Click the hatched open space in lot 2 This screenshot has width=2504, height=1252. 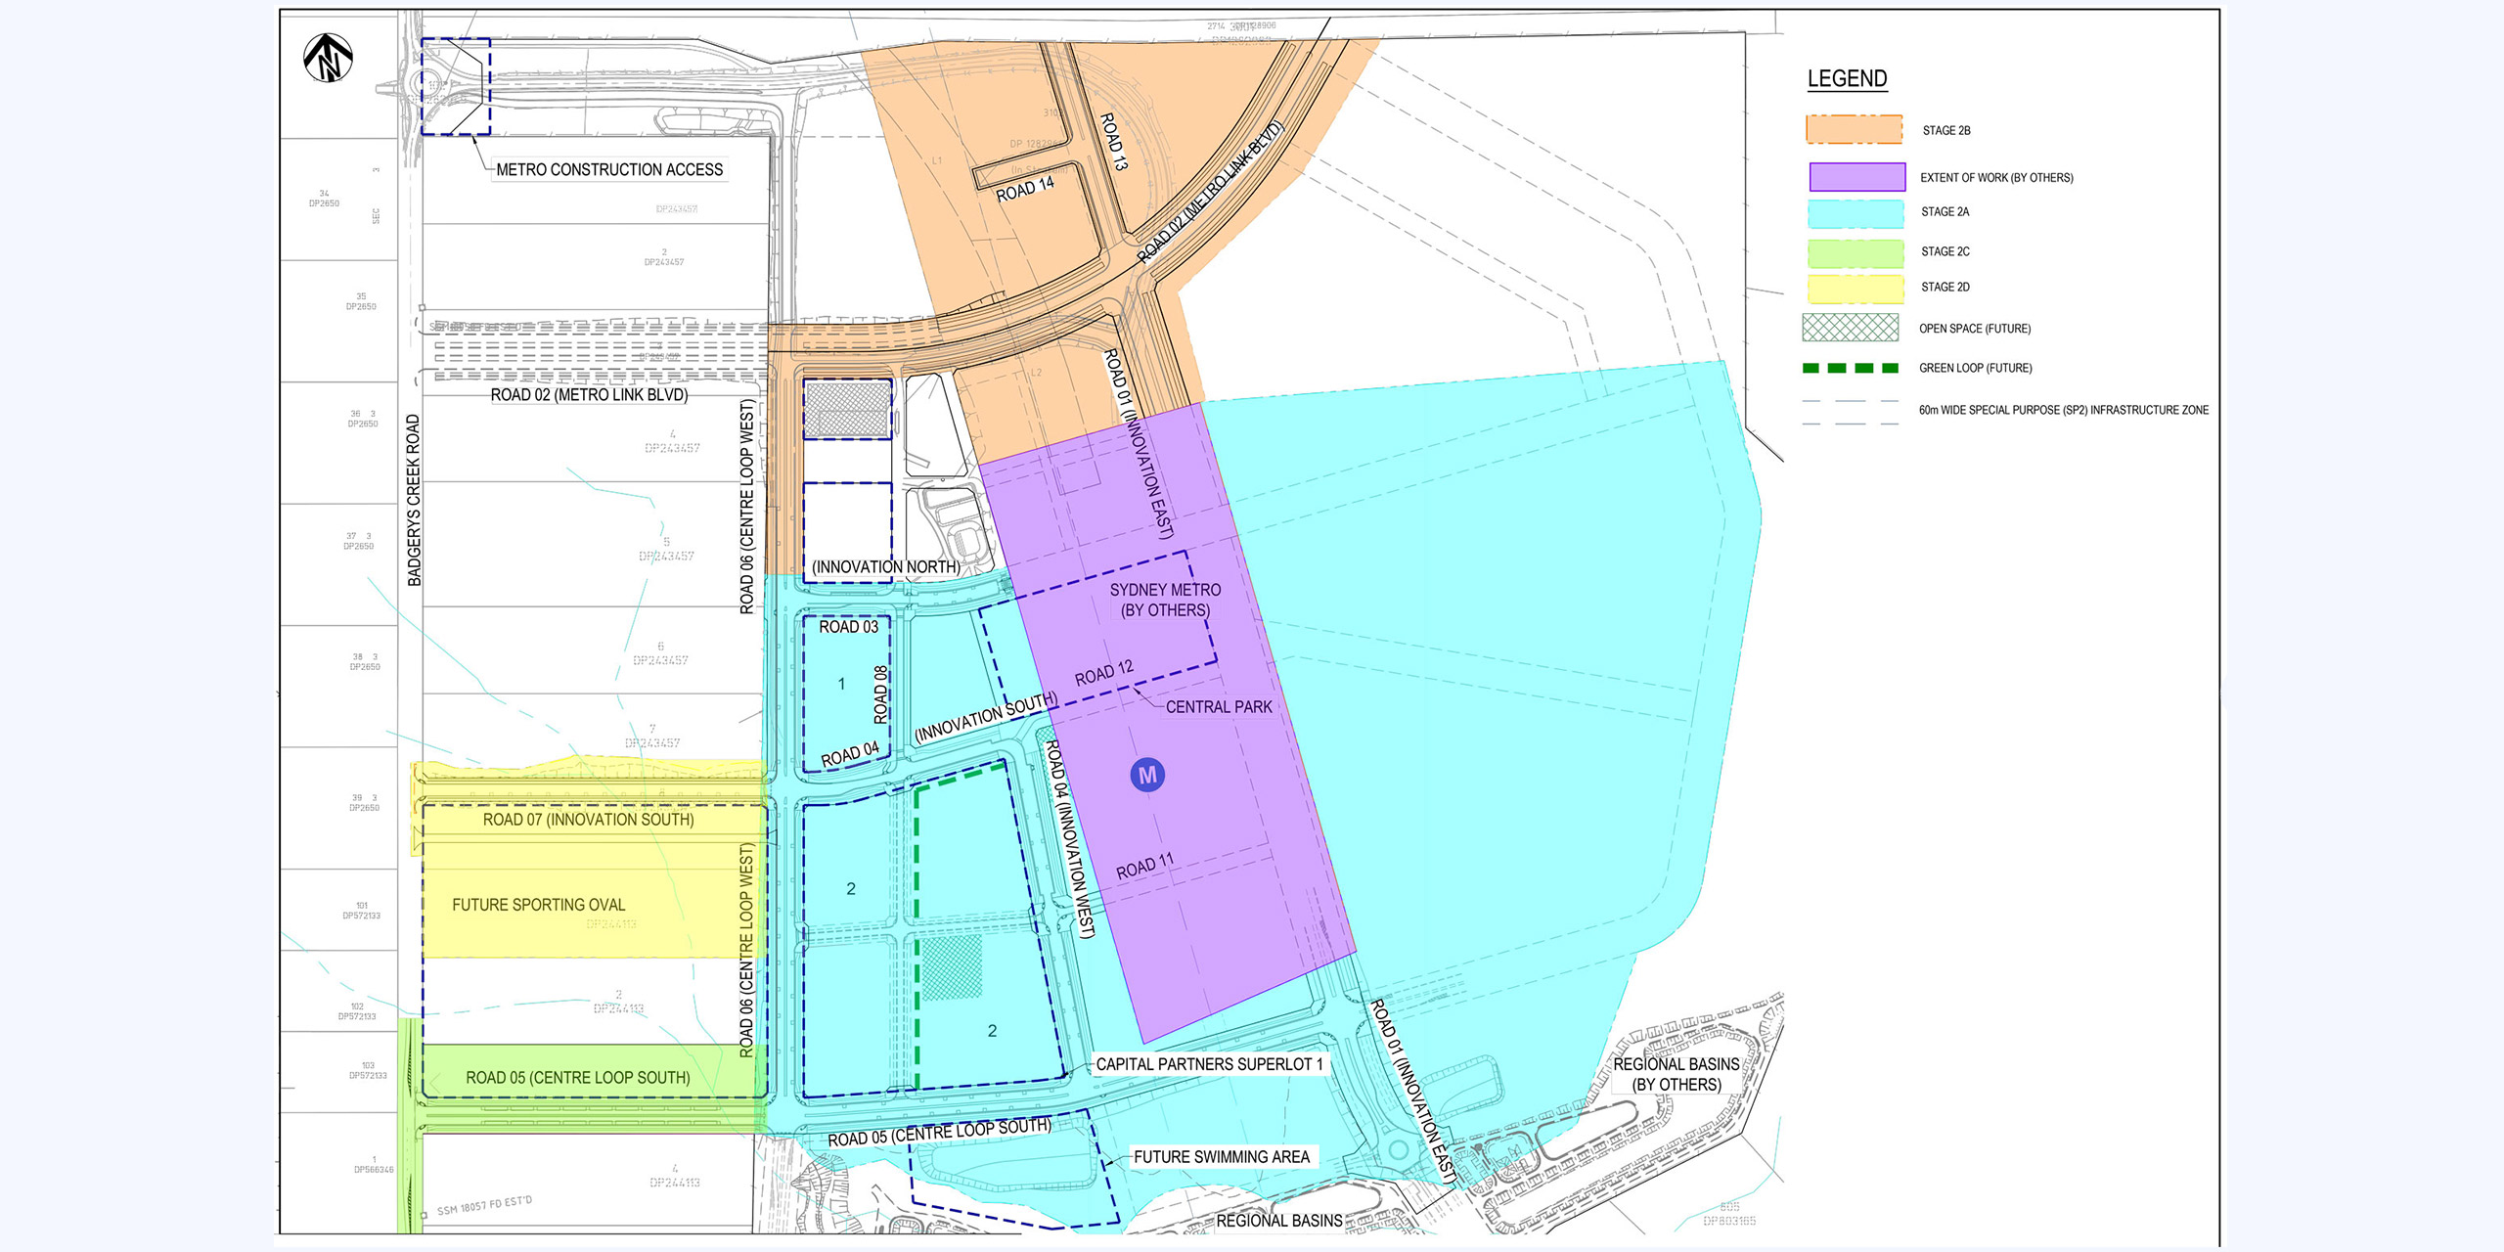pyautogui.click(x=952, y=966)
